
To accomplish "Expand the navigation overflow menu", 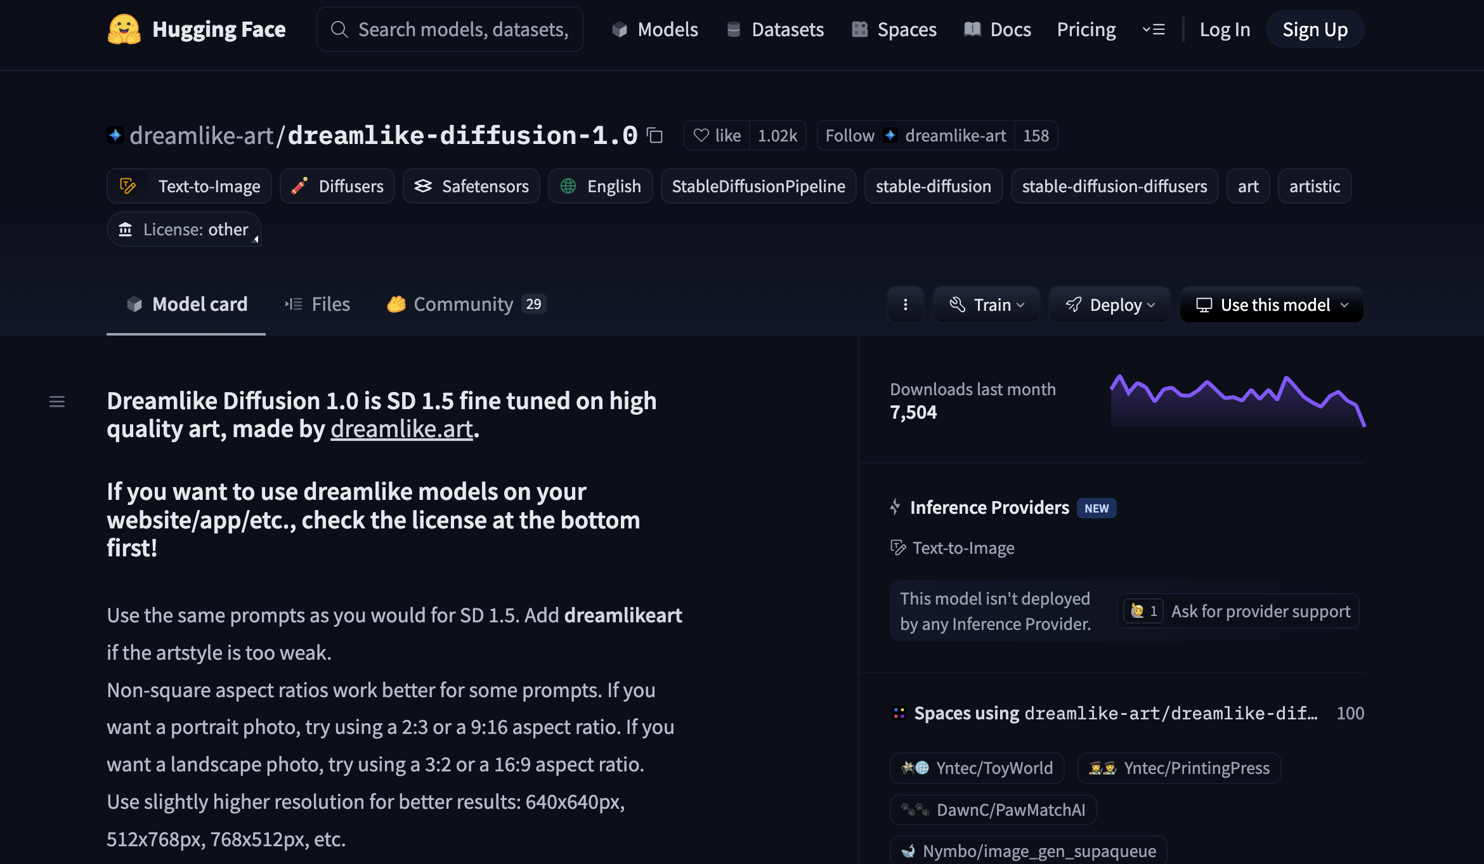I will [1153, 29].
